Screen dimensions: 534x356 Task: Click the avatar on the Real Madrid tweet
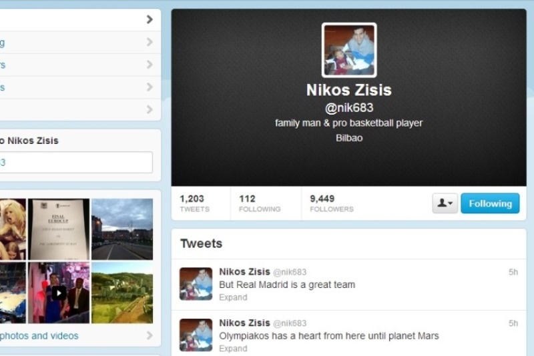pyautogui.click(x=196, y=284)
